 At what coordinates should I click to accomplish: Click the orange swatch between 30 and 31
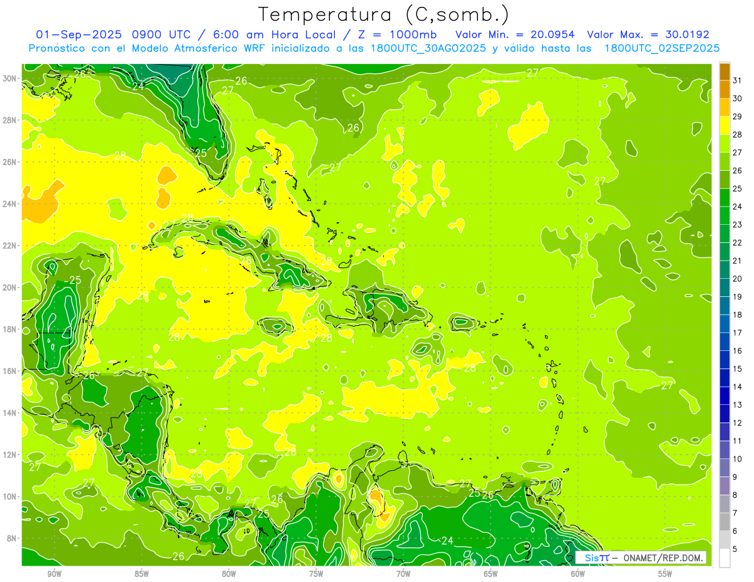(724, 90)
